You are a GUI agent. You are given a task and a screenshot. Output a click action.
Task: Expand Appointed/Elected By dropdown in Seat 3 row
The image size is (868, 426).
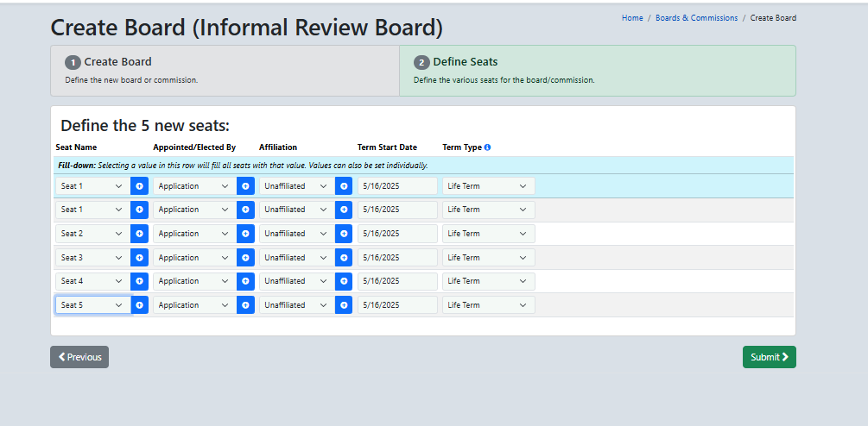coord(195,258)
